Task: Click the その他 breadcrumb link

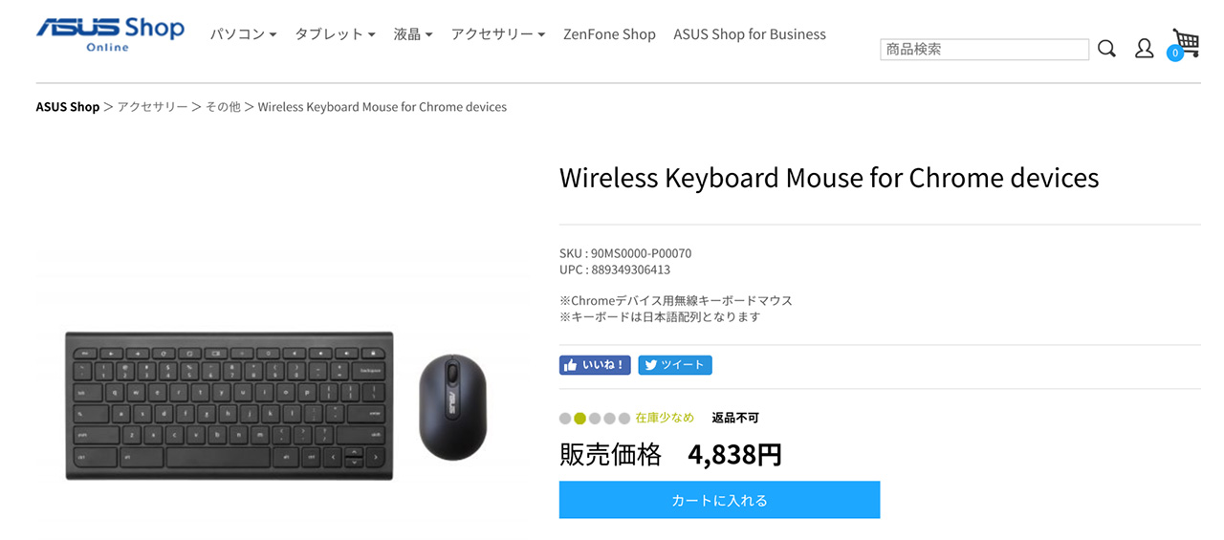Action: coord(223,107)
